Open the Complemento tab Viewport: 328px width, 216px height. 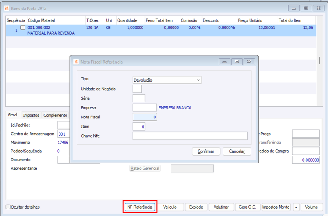point(55,115)
